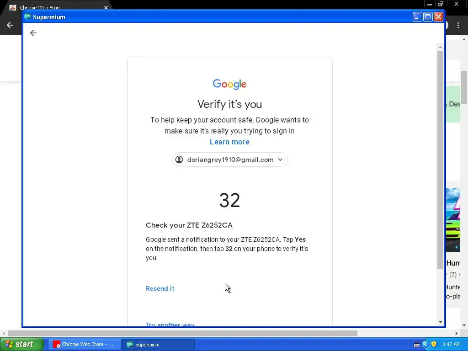Click the verification number 32

tap(229, 200)
